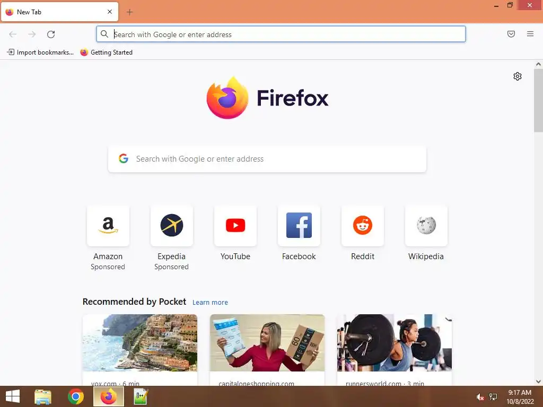Open the capitaloneshopping.com story thumbnail
The height and width of the screenshot is (407, 543).
(267, 343)
